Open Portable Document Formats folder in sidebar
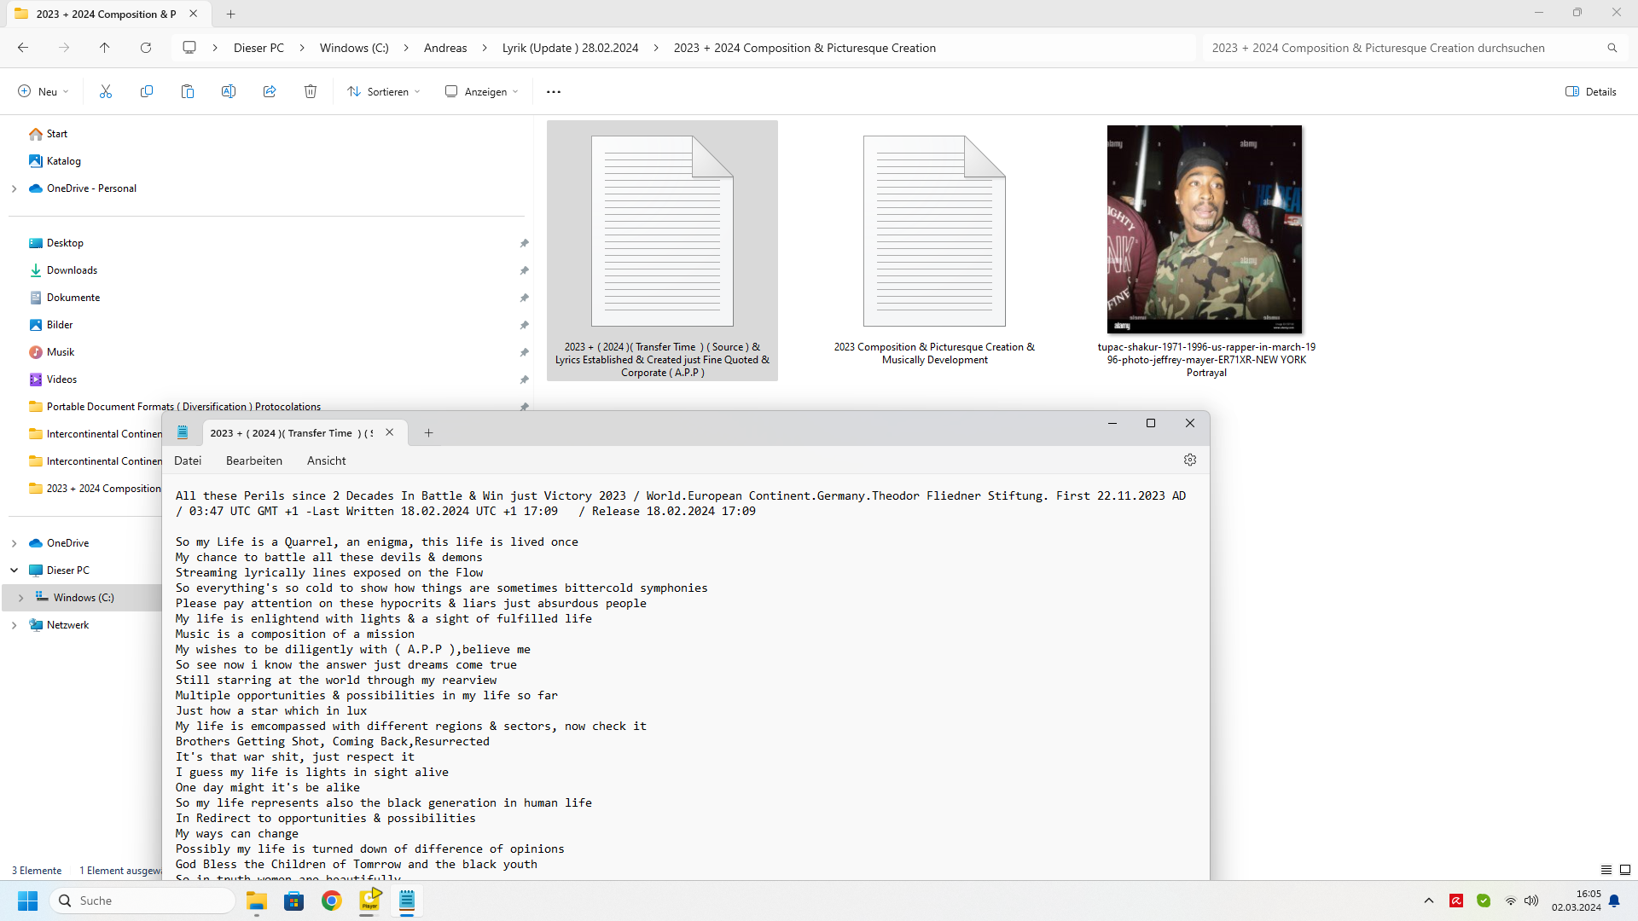This screenshot has height=921, width=1638. point(175,407)
